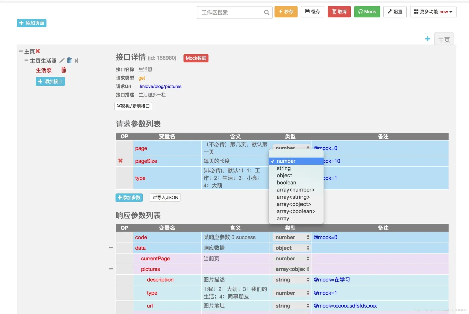Choose array<number> in the dropdown list
Screen dimensions: 469x314
[296, 190]
